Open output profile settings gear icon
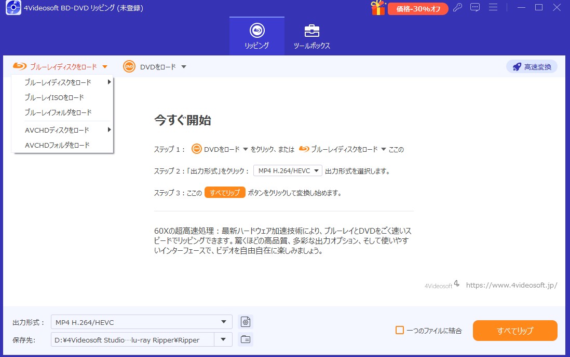The image size is (570, 357). pyautogui.click(x=246, y=322)
